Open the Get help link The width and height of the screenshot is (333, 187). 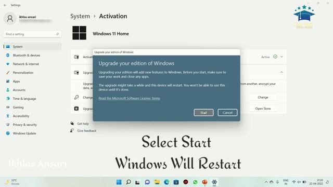[x=83, y=124]
